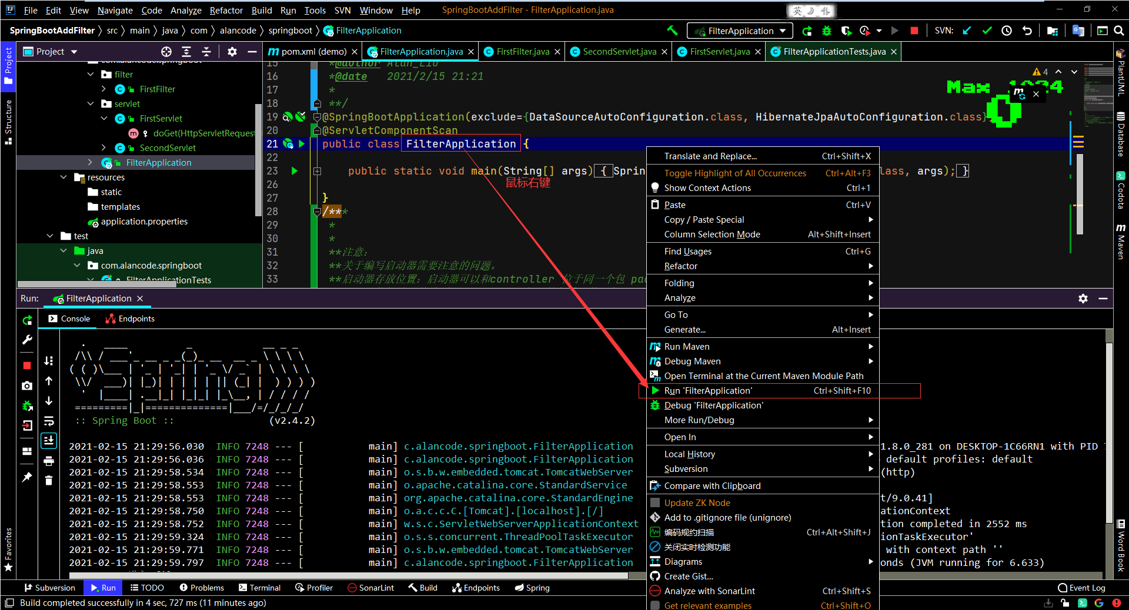Click the Rollback revert arrow icon
This screenshot has width=1129, height=610.
(x=1027, y=31)
